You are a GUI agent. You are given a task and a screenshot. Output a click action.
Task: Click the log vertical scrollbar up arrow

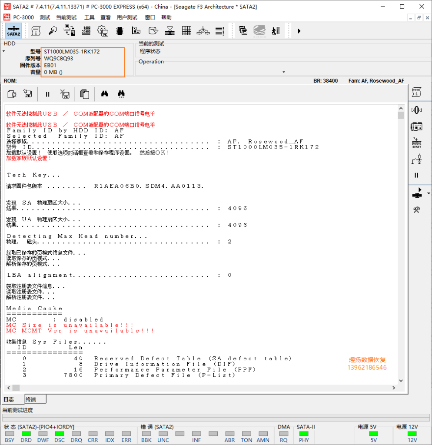tap(401, 108)
